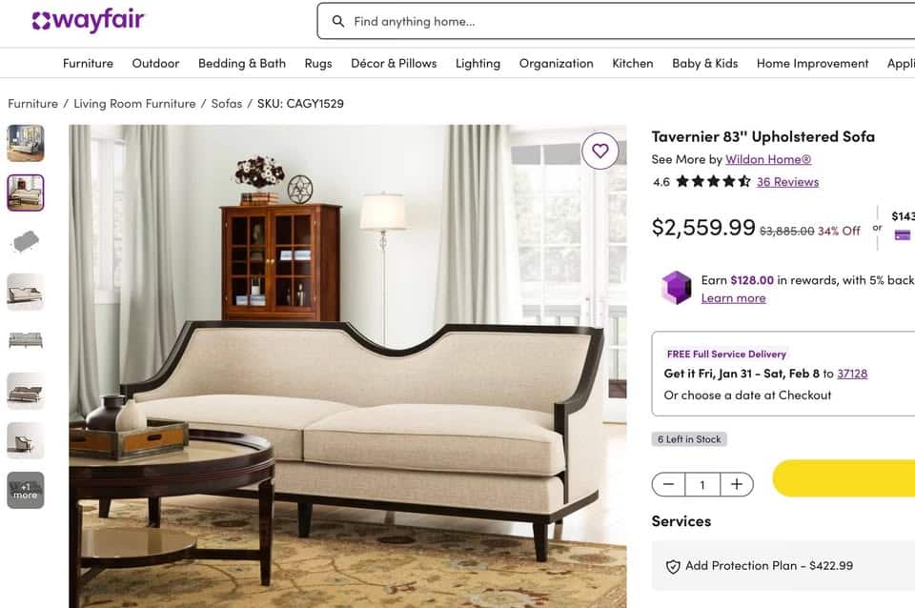Show more images via +1 more thumbnail
915x608 pixels.
click(x=26, y=490)
